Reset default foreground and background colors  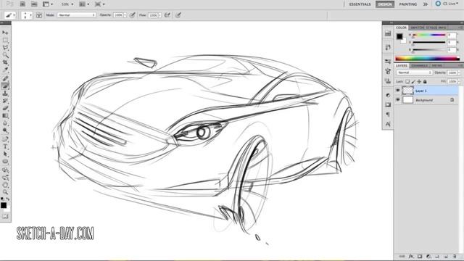click(2, 199)
